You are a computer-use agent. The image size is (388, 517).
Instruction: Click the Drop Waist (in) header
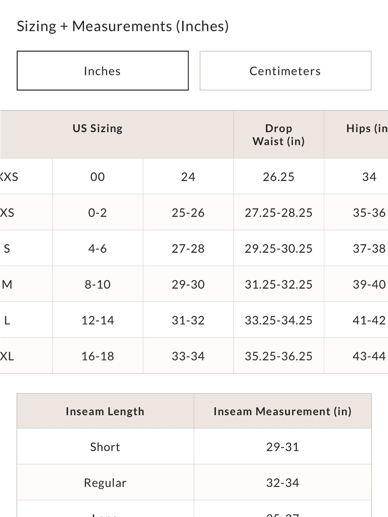click(279, 134)
